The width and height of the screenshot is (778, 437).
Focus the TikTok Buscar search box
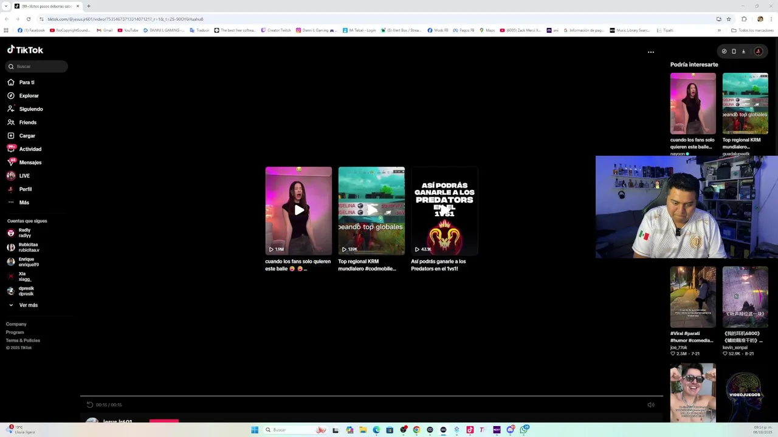pos(37,66)
